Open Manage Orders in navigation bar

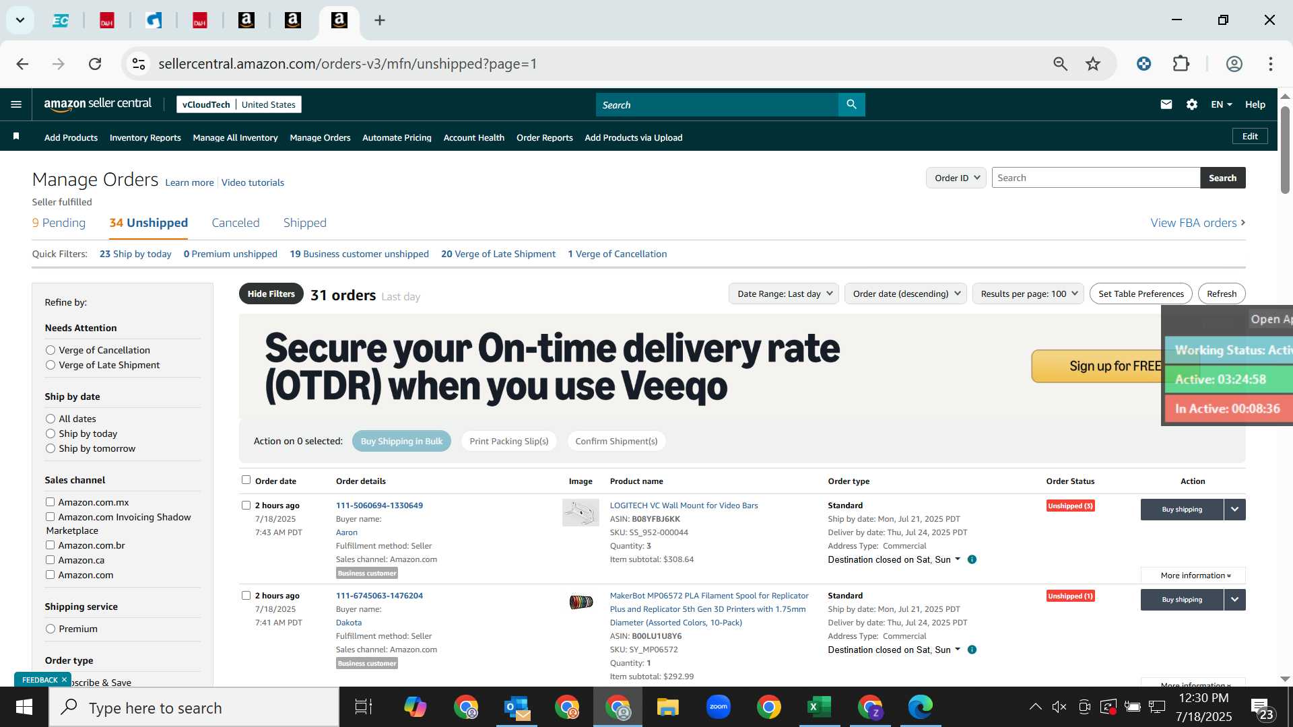pos(320,137)
